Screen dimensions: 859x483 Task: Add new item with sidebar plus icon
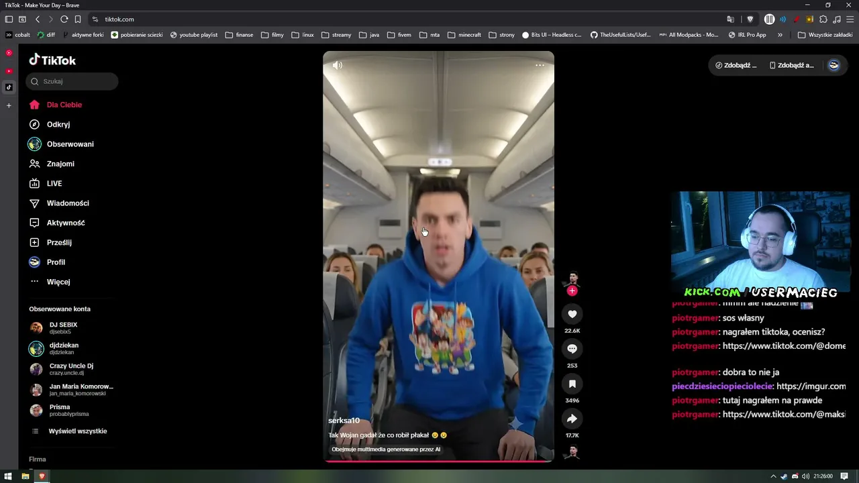pyautogui.click(x=9, y=105)
